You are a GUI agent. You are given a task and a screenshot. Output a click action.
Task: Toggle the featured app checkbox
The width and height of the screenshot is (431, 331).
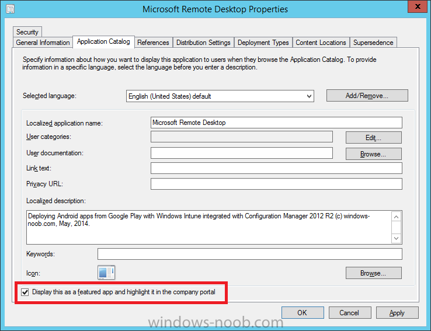coord(25,292)
